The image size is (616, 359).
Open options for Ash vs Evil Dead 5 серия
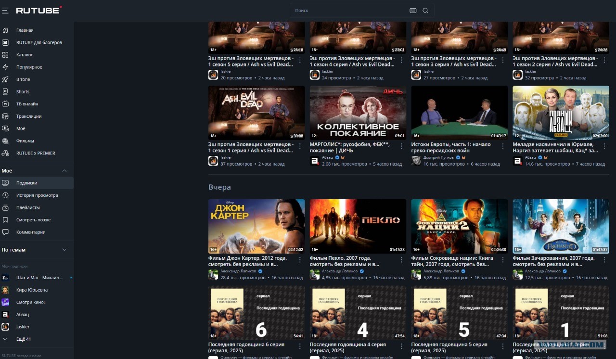pos(300,60)
